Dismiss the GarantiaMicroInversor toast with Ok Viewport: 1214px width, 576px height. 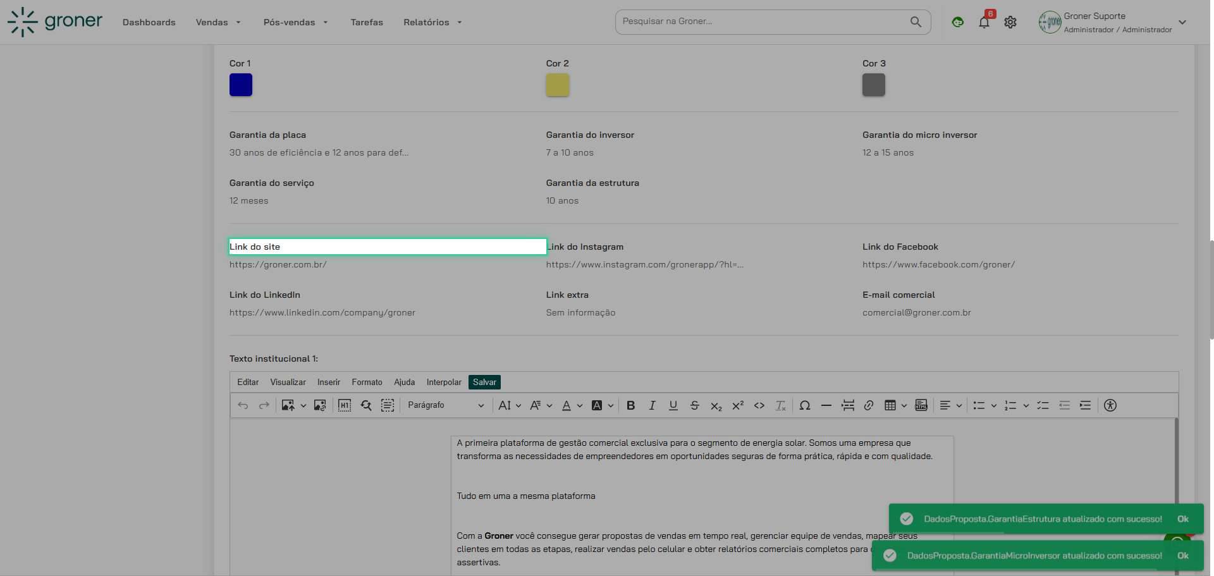(1183, 555)
